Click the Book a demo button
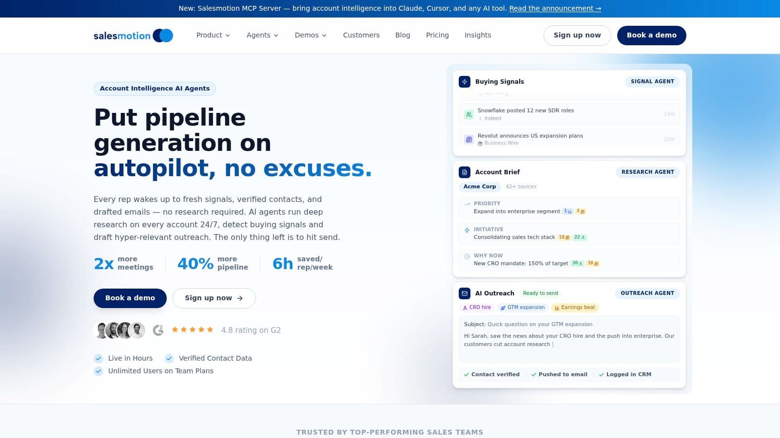Screen dimensions: 780x438 click(x=651, y=35)
